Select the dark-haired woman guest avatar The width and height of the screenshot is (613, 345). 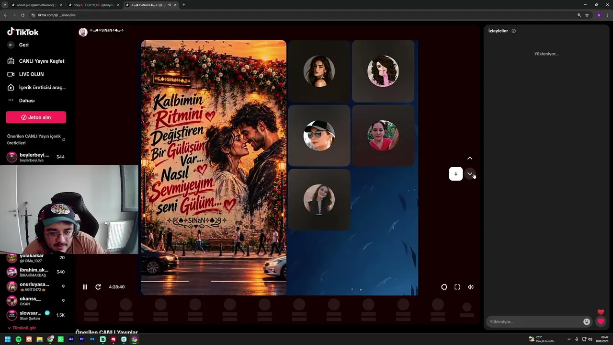[x=319, y=71]
